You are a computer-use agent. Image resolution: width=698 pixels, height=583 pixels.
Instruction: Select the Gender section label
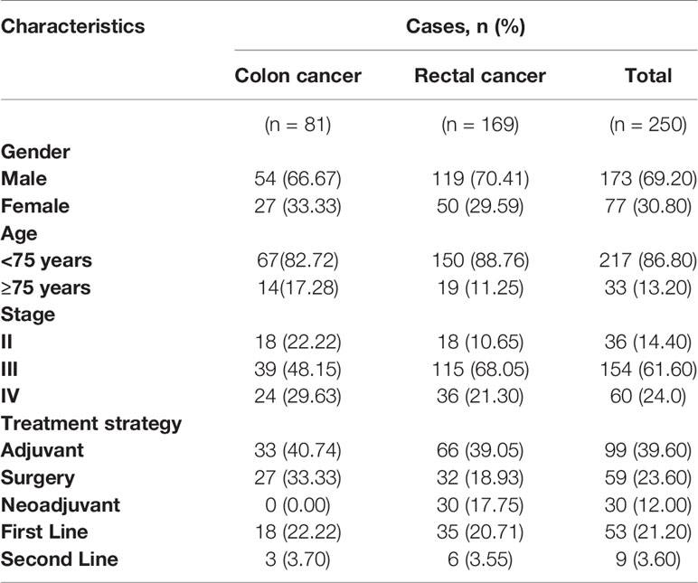tap(35, 152)
